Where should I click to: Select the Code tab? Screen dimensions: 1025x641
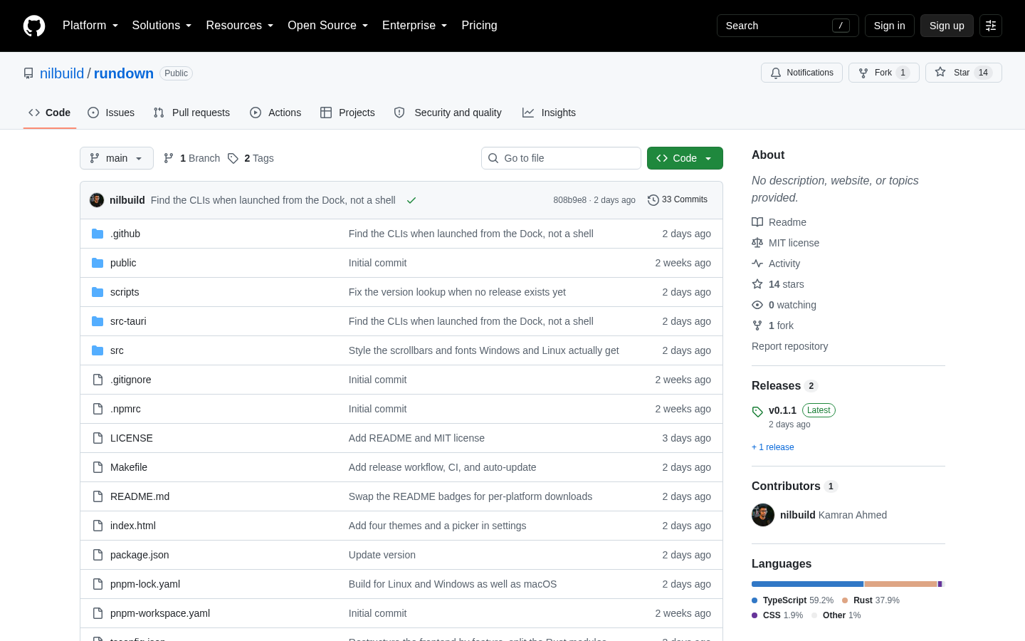tap(50, 113)
